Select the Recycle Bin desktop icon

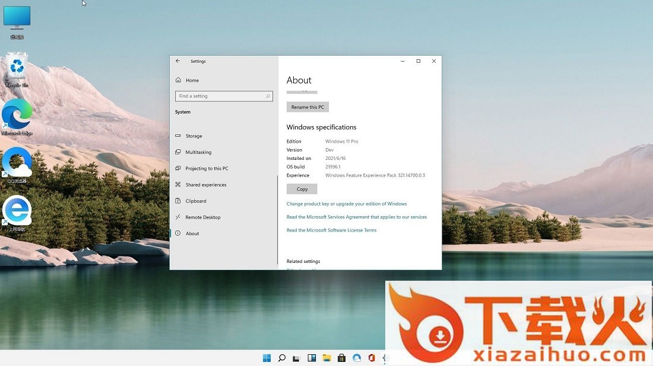tap(17, 69)
